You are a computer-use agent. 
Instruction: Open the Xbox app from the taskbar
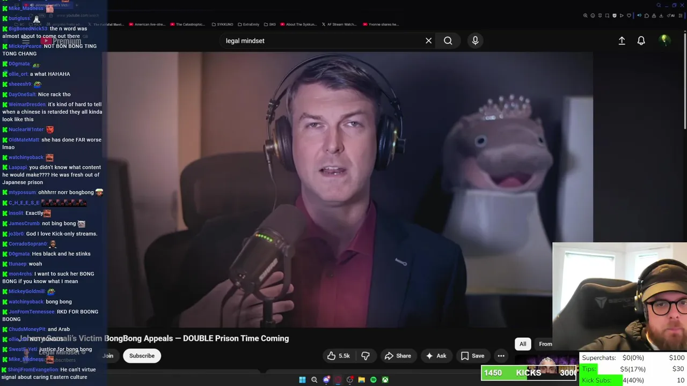tap(385, 380)
